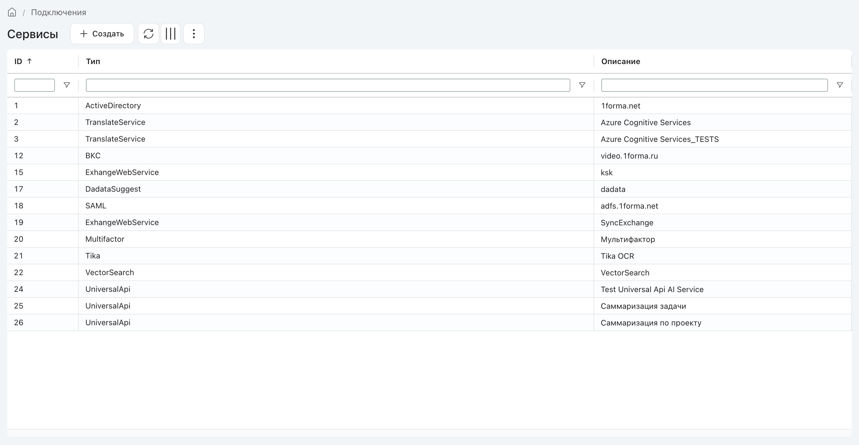Click the ID cell with value 1
This screenshot has width=859, height=445.
click(x=43, y=106)
